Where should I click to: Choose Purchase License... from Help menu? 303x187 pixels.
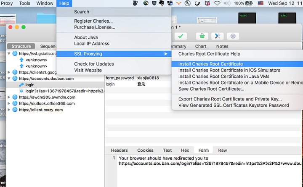tap(114, 27)
